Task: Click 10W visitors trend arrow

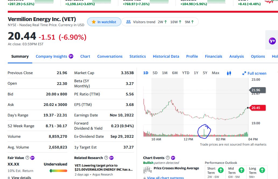Action: 180,22
